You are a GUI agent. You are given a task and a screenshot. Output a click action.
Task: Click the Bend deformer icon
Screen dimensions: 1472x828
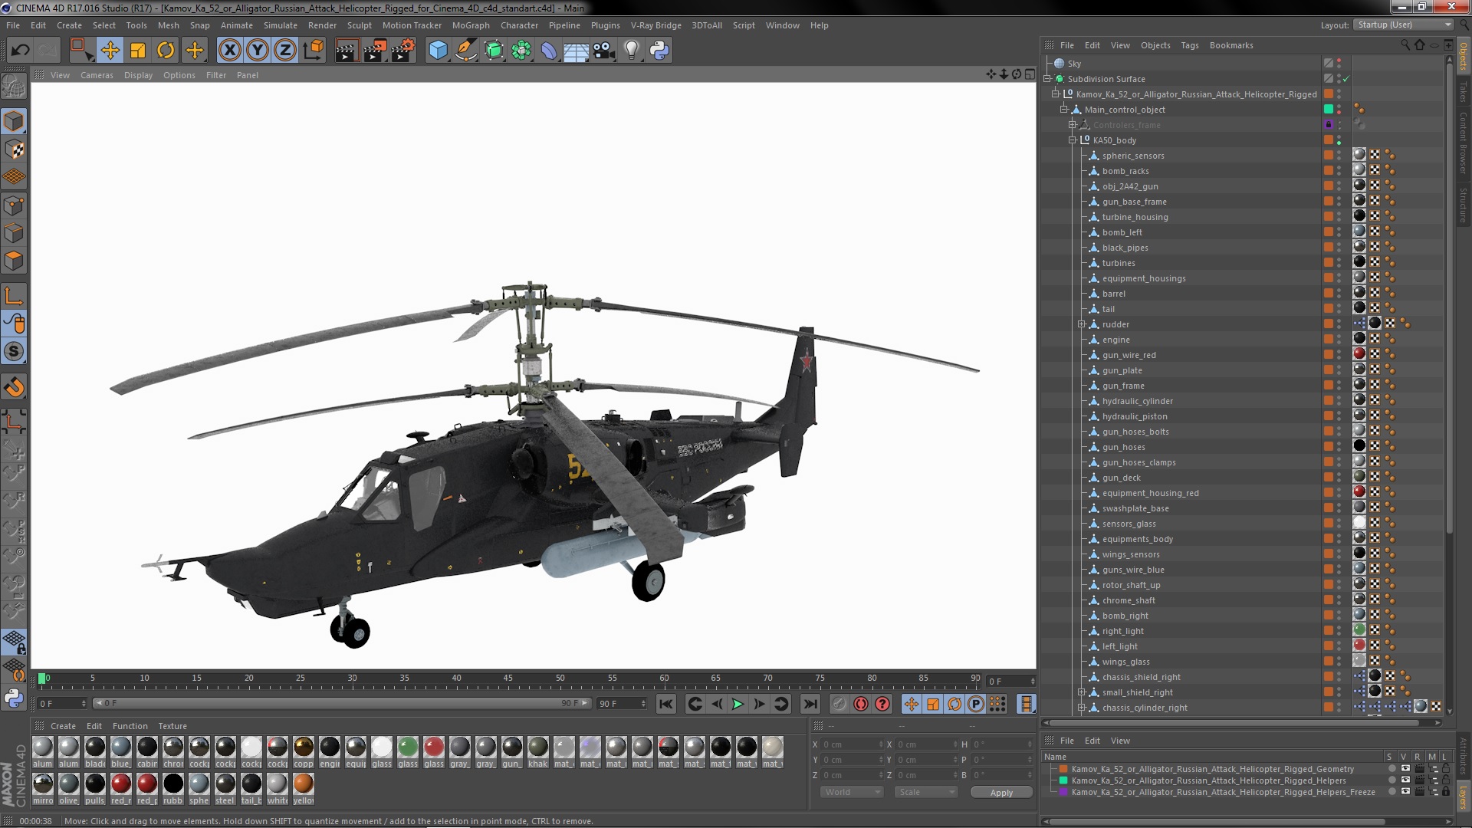pos(549,51)
